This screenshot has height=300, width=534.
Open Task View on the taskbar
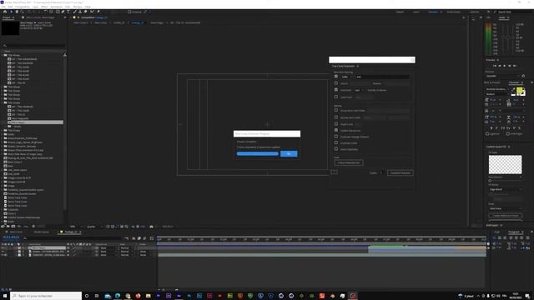(x=97, y=296)
